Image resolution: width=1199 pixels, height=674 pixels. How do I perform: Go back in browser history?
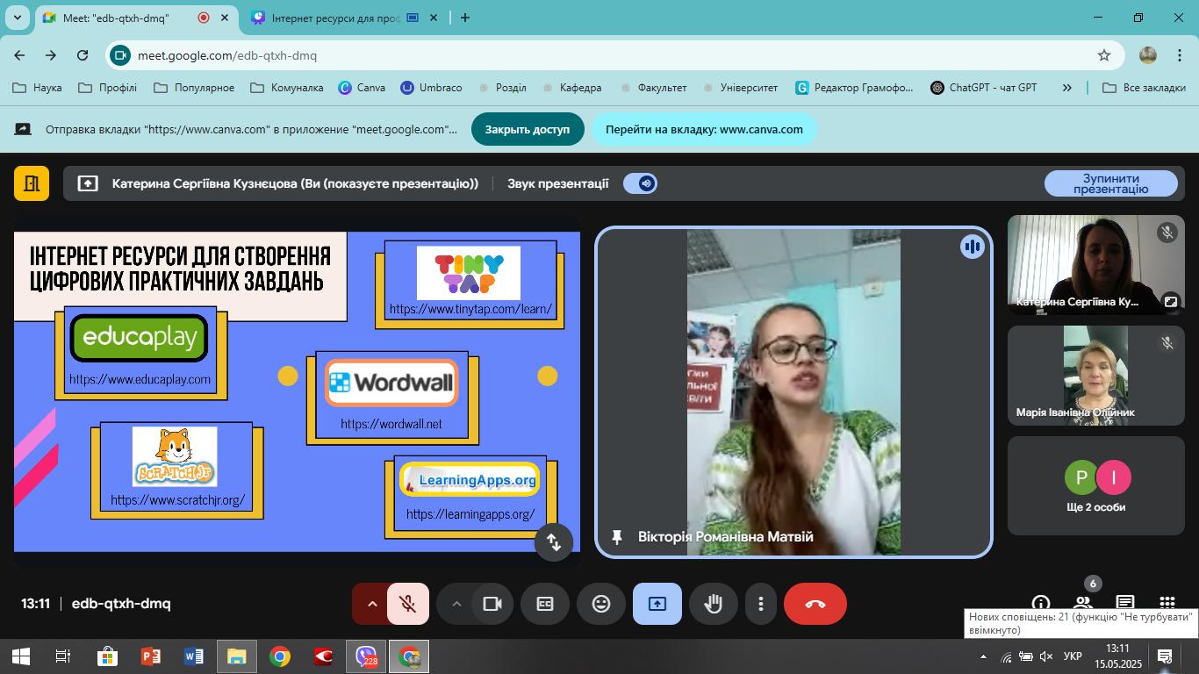click(x=19, y=55)
